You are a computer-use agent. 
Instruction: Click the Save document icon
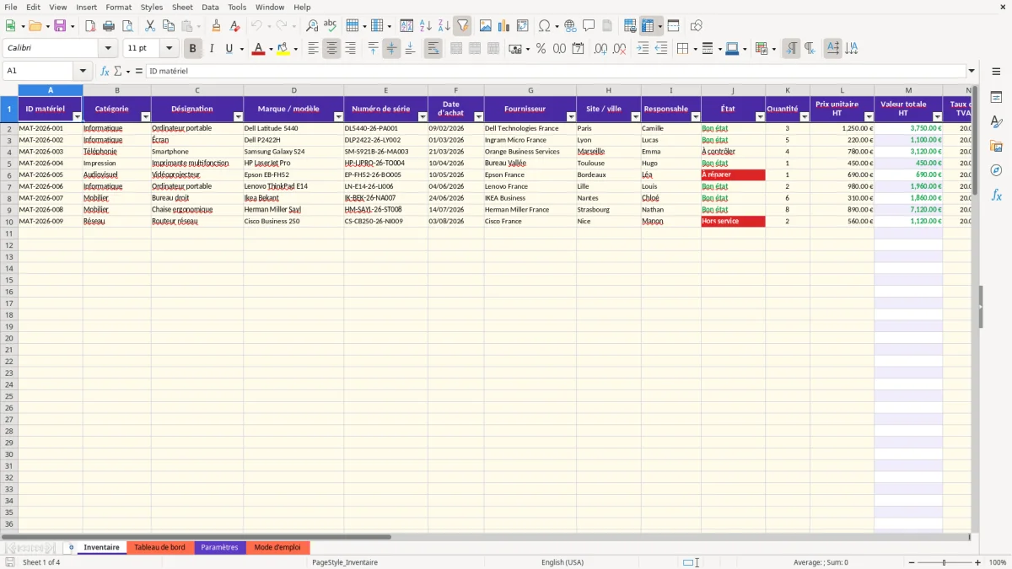[x=60, y=26]
